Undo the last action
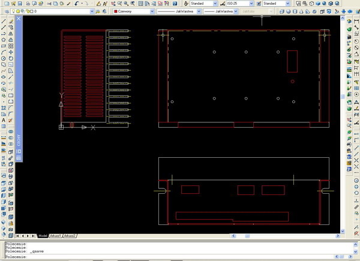360x261 pixels. [x=77, y=4]
